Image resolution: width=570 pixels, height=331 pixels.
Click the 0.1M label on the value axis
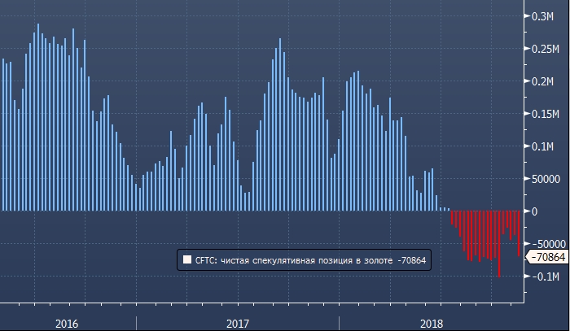(543, 146)
